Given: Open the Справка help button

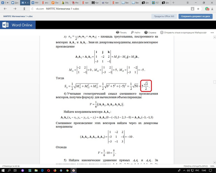Looking at the screenshot, I should coord(150,32).
